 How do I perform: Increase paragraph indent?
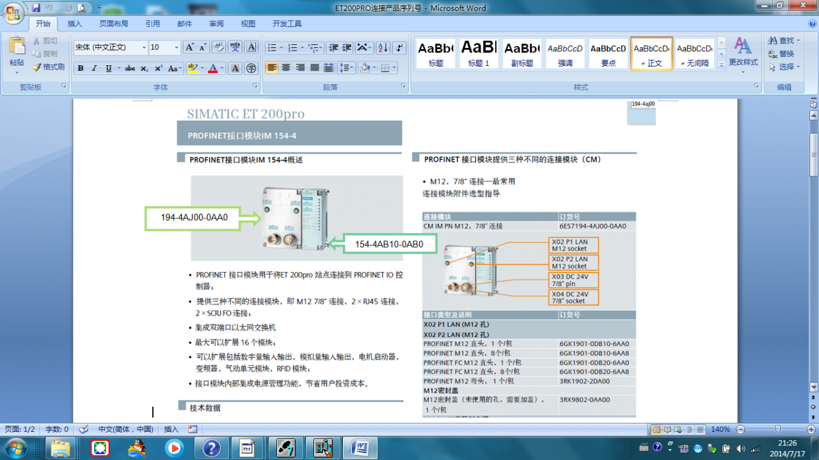point(347,47)
